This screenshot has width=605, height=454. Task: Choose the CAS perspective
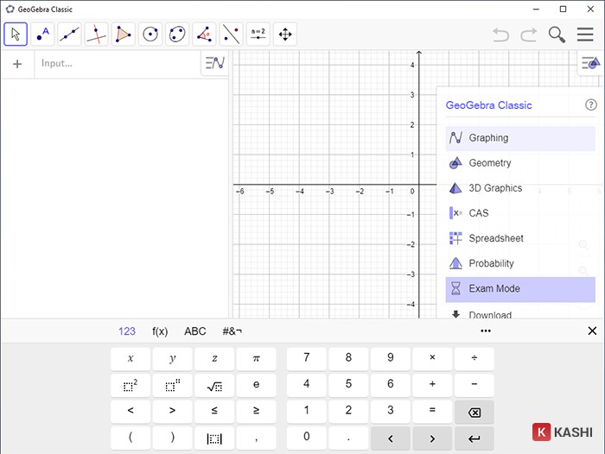coord(520,213)
